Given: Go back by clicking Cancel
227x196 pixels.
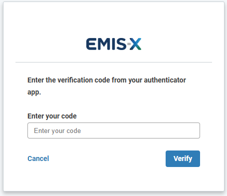Looking at the screenshot, I should (38, 158).
